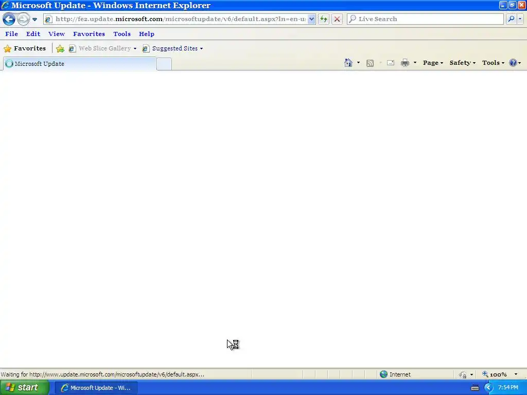Click the Forward navigation button
The height and width of the screenshot is (395, 527).
tap(23, 19)
